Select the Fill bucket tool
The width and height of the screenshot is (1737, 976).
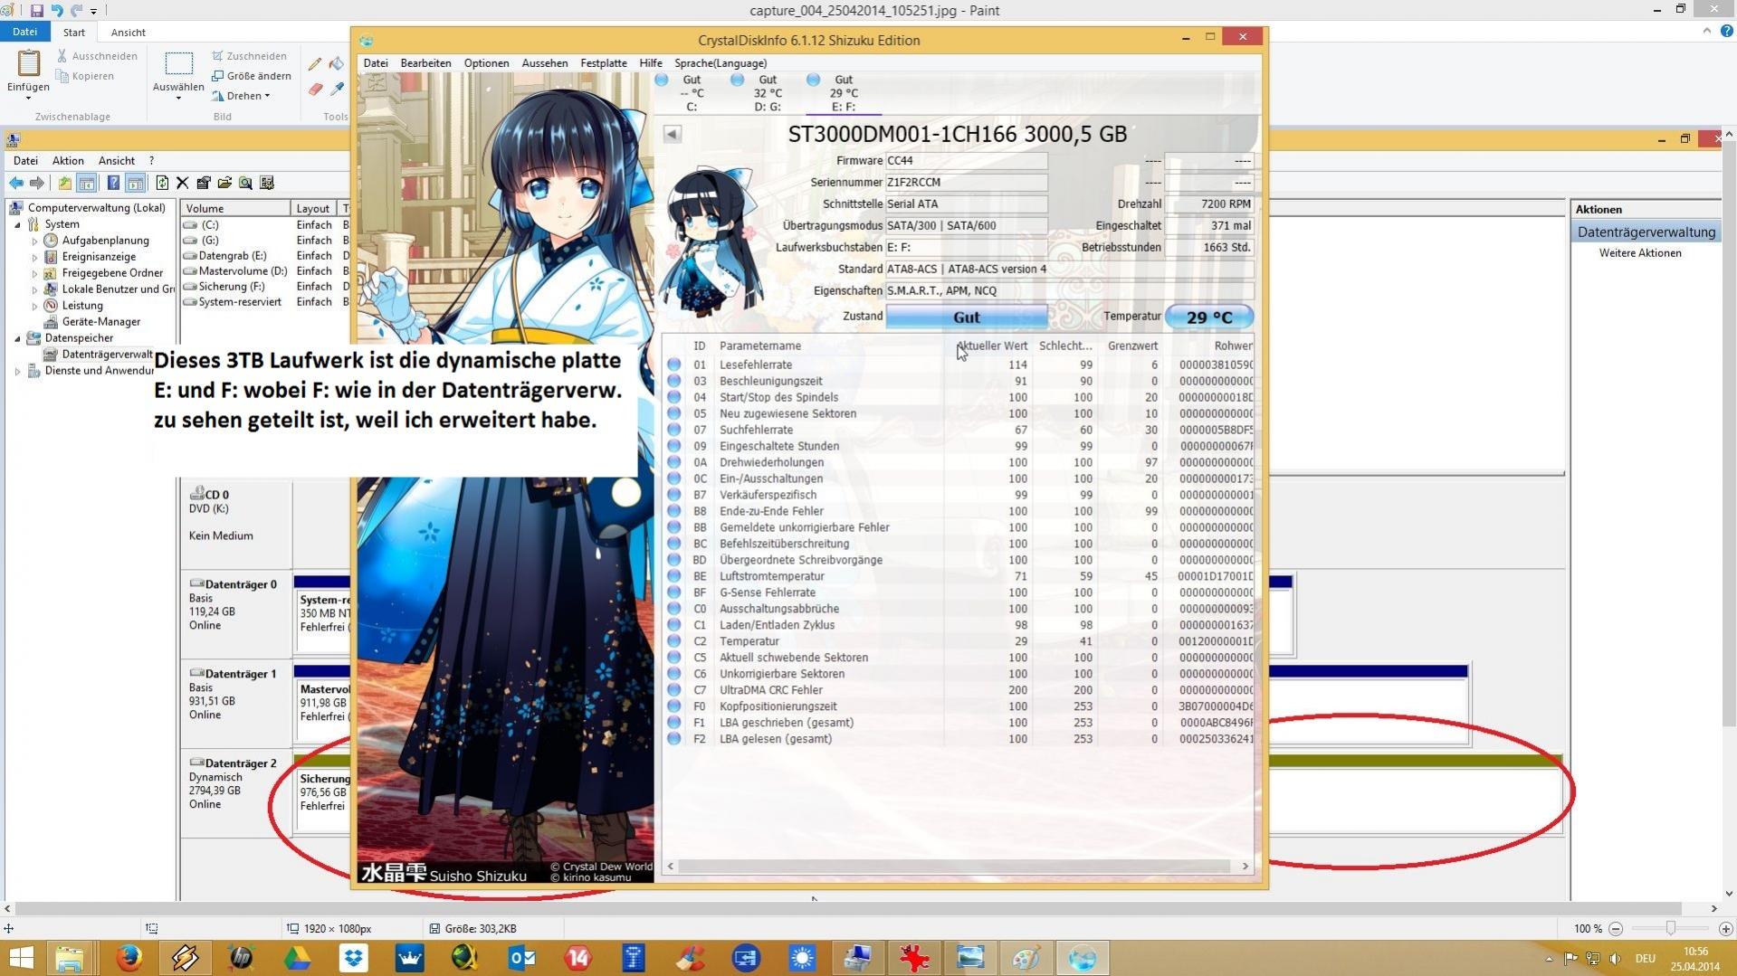tap(337, 64)
